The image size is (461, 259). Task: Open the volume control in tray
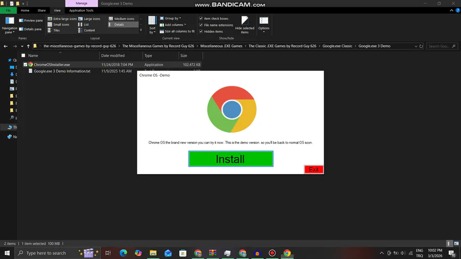point(403,253)
